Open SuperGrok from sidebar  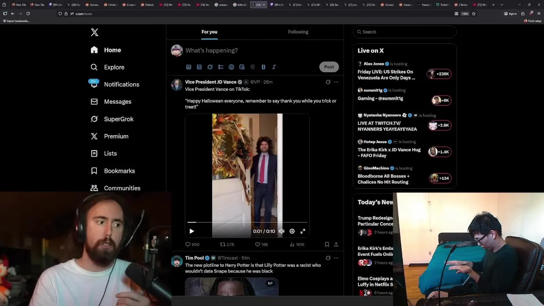[113, 119]
